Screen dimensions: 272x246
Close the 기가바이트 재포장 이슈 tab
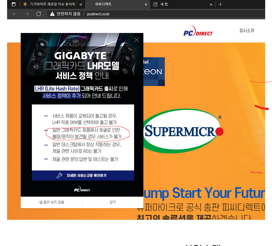tap(81, 4)
